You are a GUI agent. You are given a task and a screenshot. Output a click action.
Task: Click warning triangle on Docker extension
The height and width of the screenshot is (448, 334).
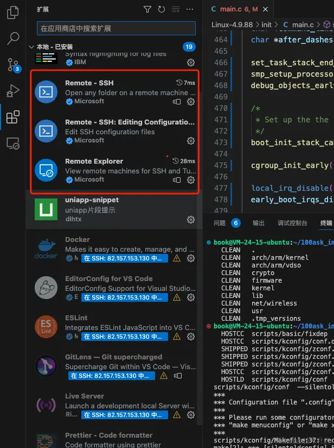coord(177,258)
